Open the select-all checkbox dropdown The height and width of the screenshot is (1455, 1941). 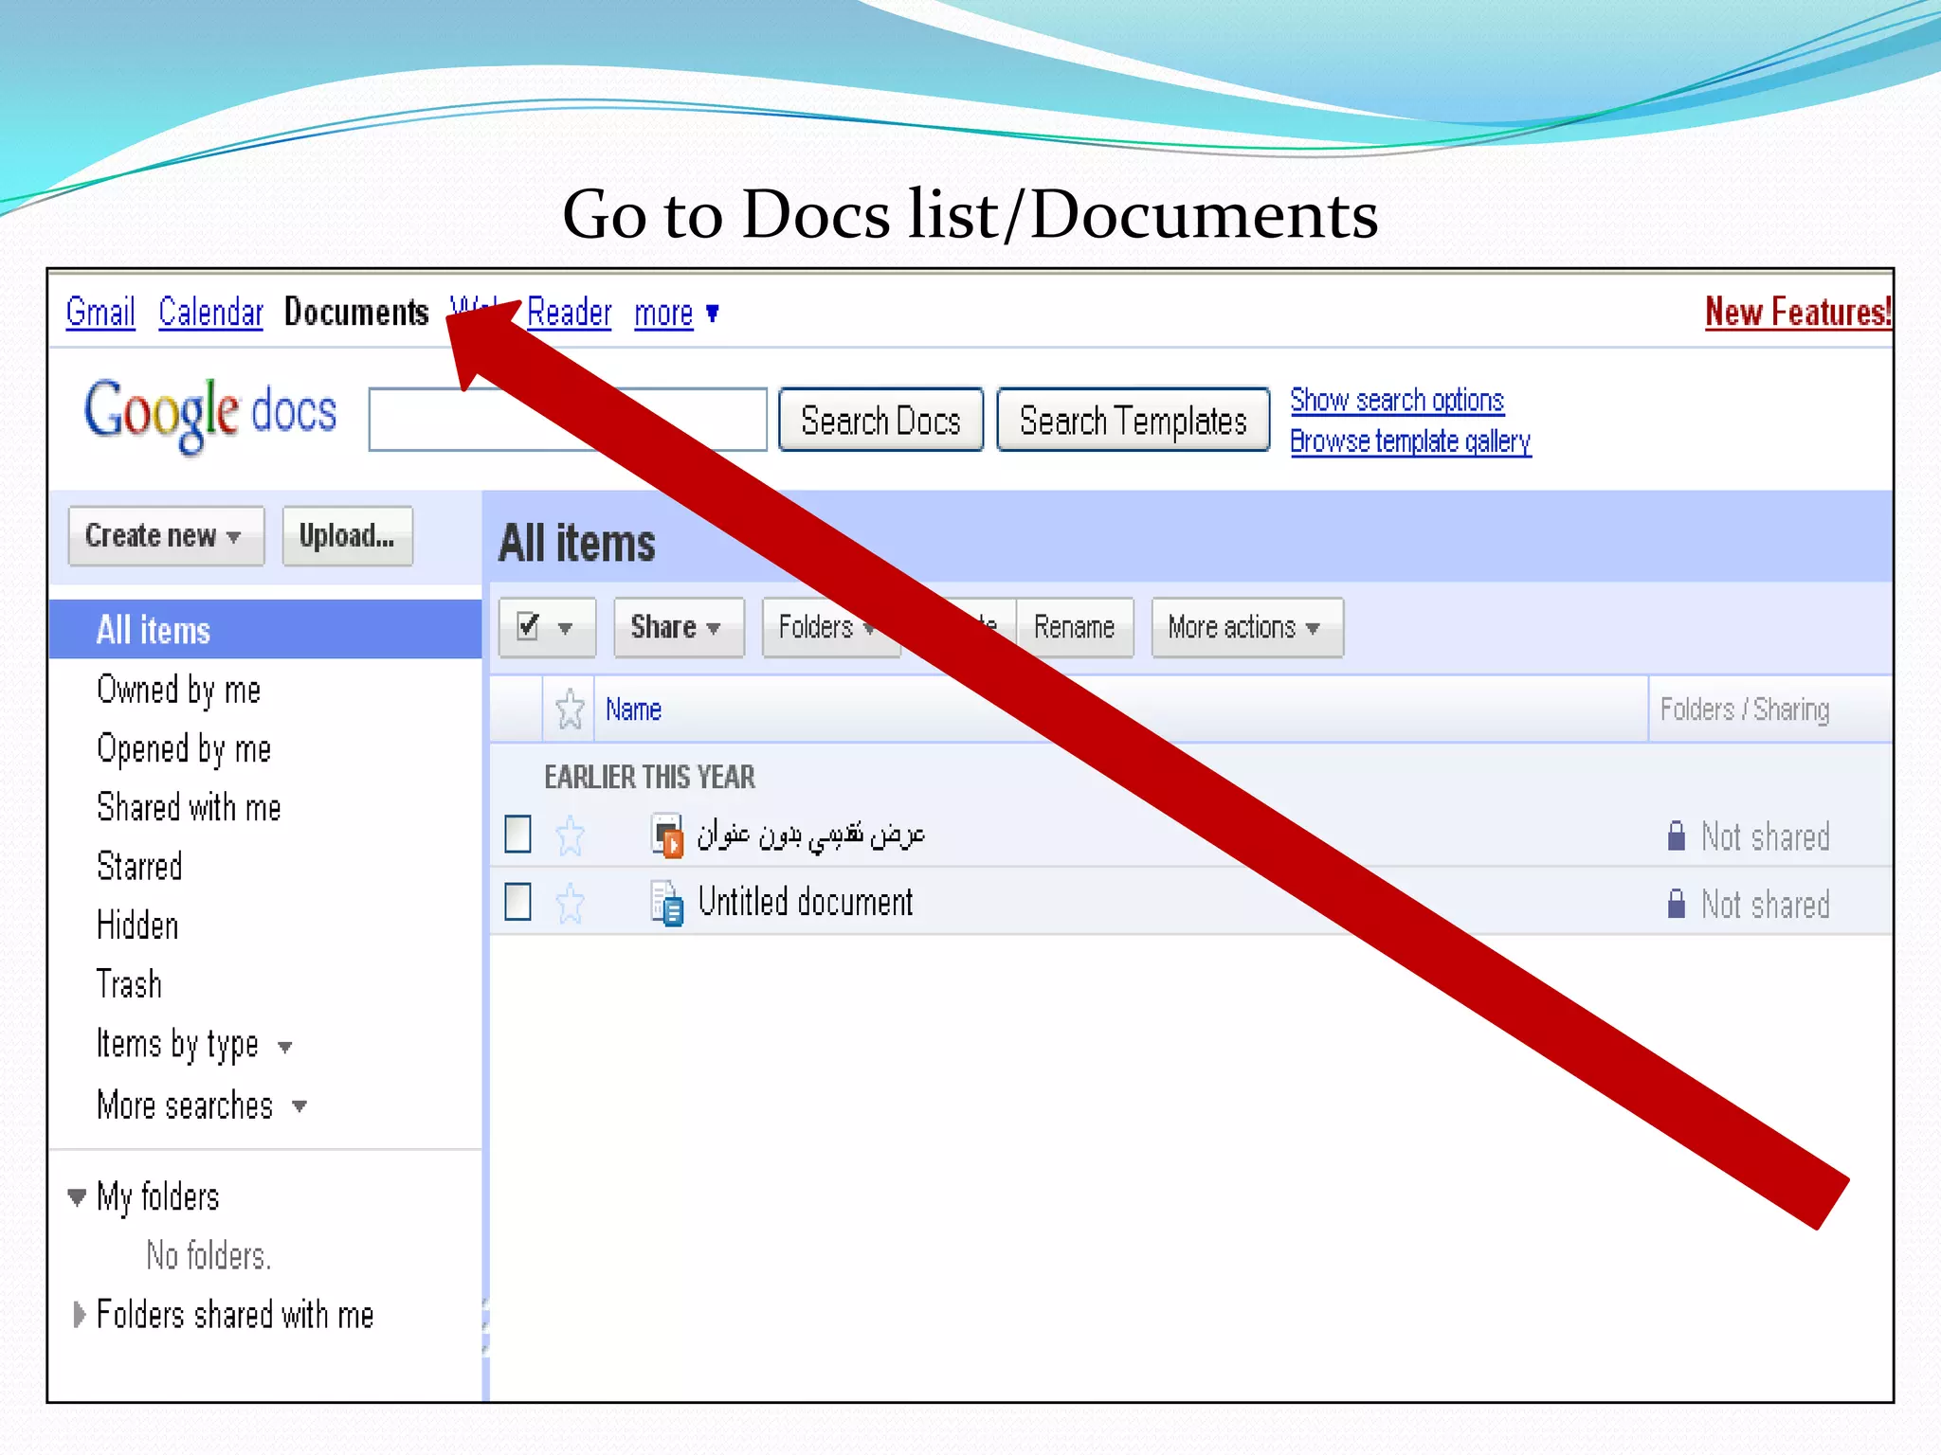coord(548,627)
